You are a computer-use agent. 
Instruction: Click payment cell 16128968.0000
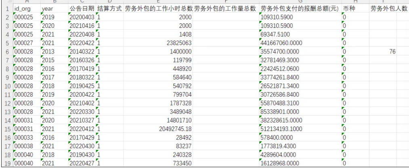coord(300,163)
